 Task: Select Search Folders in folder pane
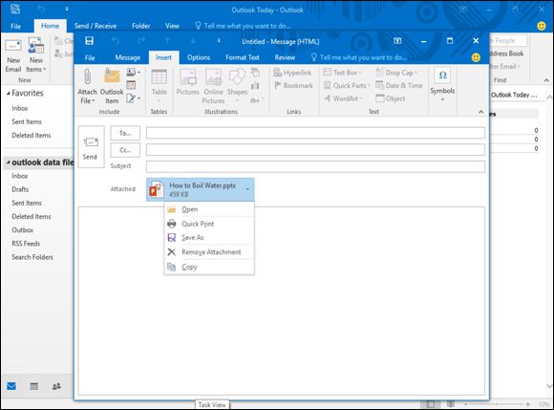pyautogui.click(x=32, y=257)
